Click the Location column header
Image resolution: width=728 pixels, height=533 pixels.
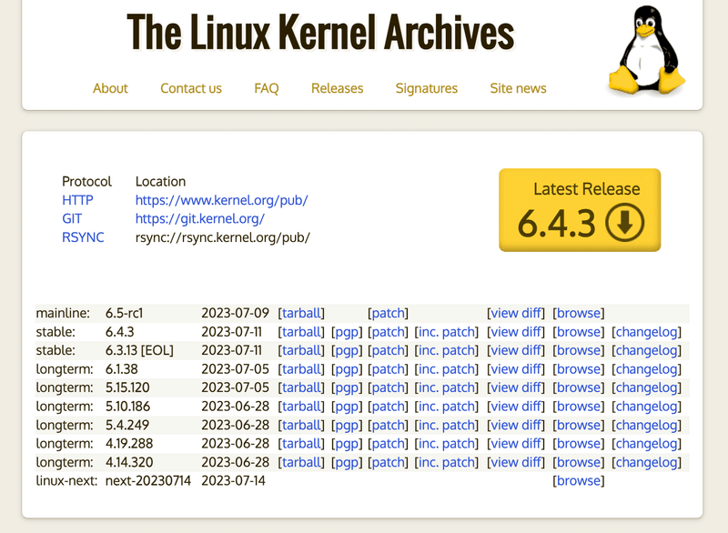(160, 181)
